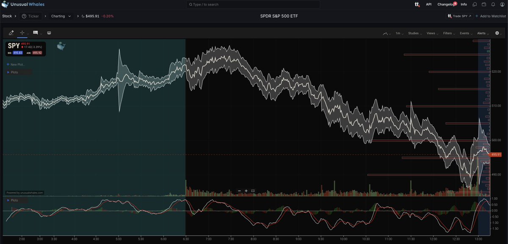Click the 495.91 current price axis tag

[496, 155]
